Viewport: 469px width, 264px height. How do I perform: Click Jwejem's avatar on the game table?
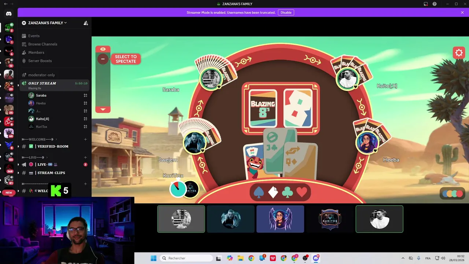pyautogui.click(x=195, y=143)
